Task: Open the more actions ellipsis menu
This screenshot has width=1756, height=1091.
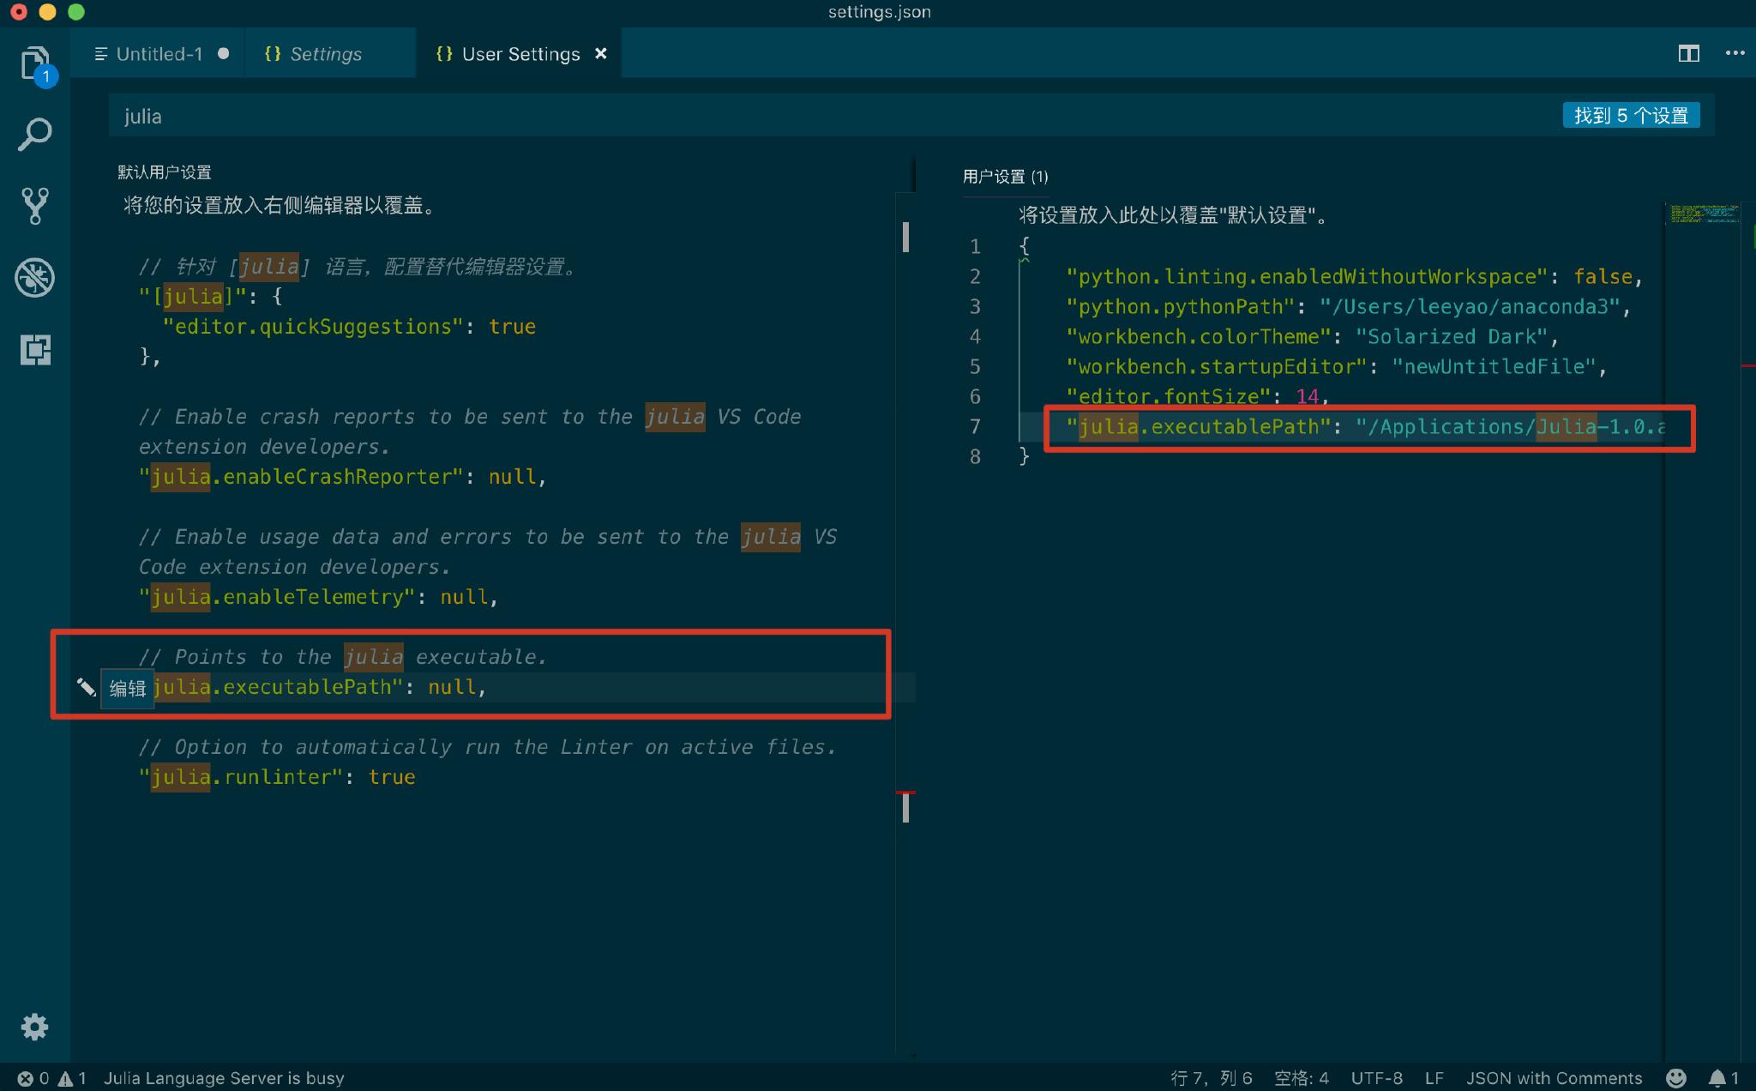Action: click(1735, 53)
